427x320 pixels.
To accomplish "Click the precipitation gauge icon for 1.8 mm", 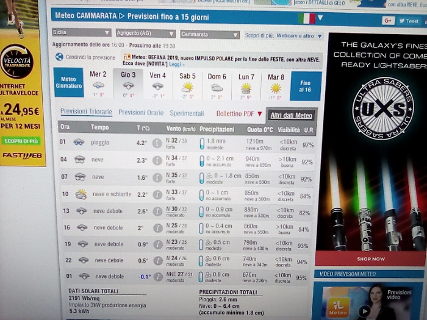I will tap(201, 144).
